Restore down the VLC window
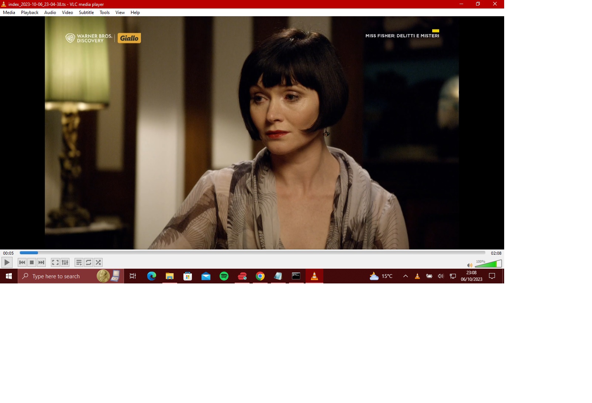Viewport: 592px width, 403px height. pos(478,4)
